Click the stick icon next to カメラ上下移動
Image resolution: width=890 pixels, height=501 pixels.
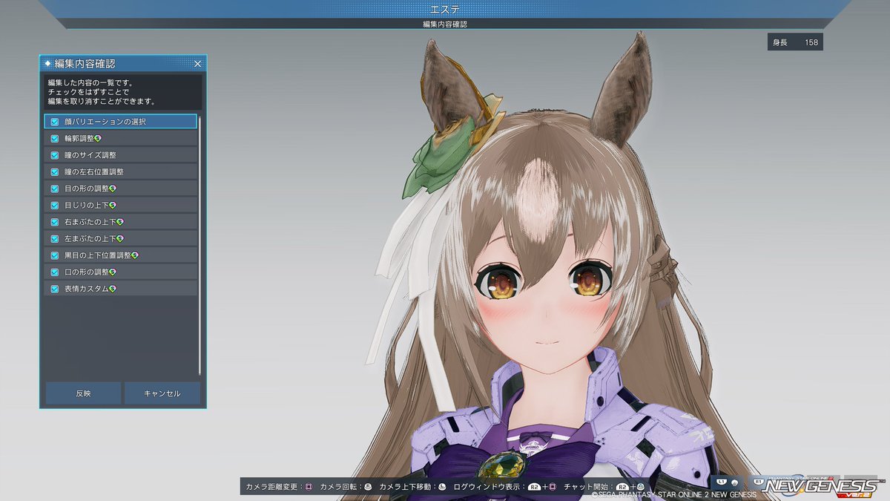pos(442,487)
